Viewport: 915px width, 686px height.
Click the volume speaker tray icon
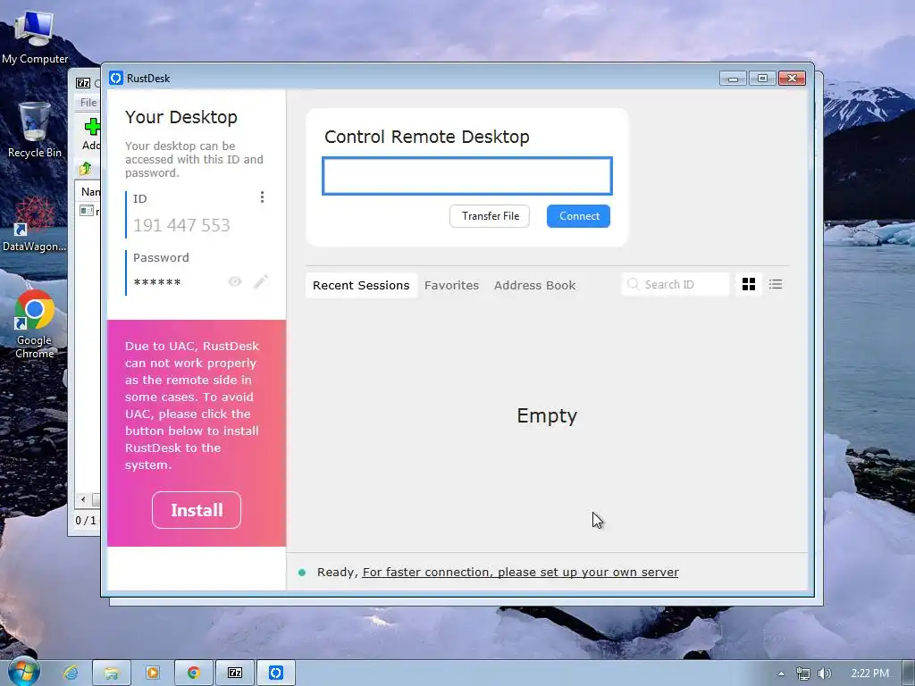[x=824, y=673]
